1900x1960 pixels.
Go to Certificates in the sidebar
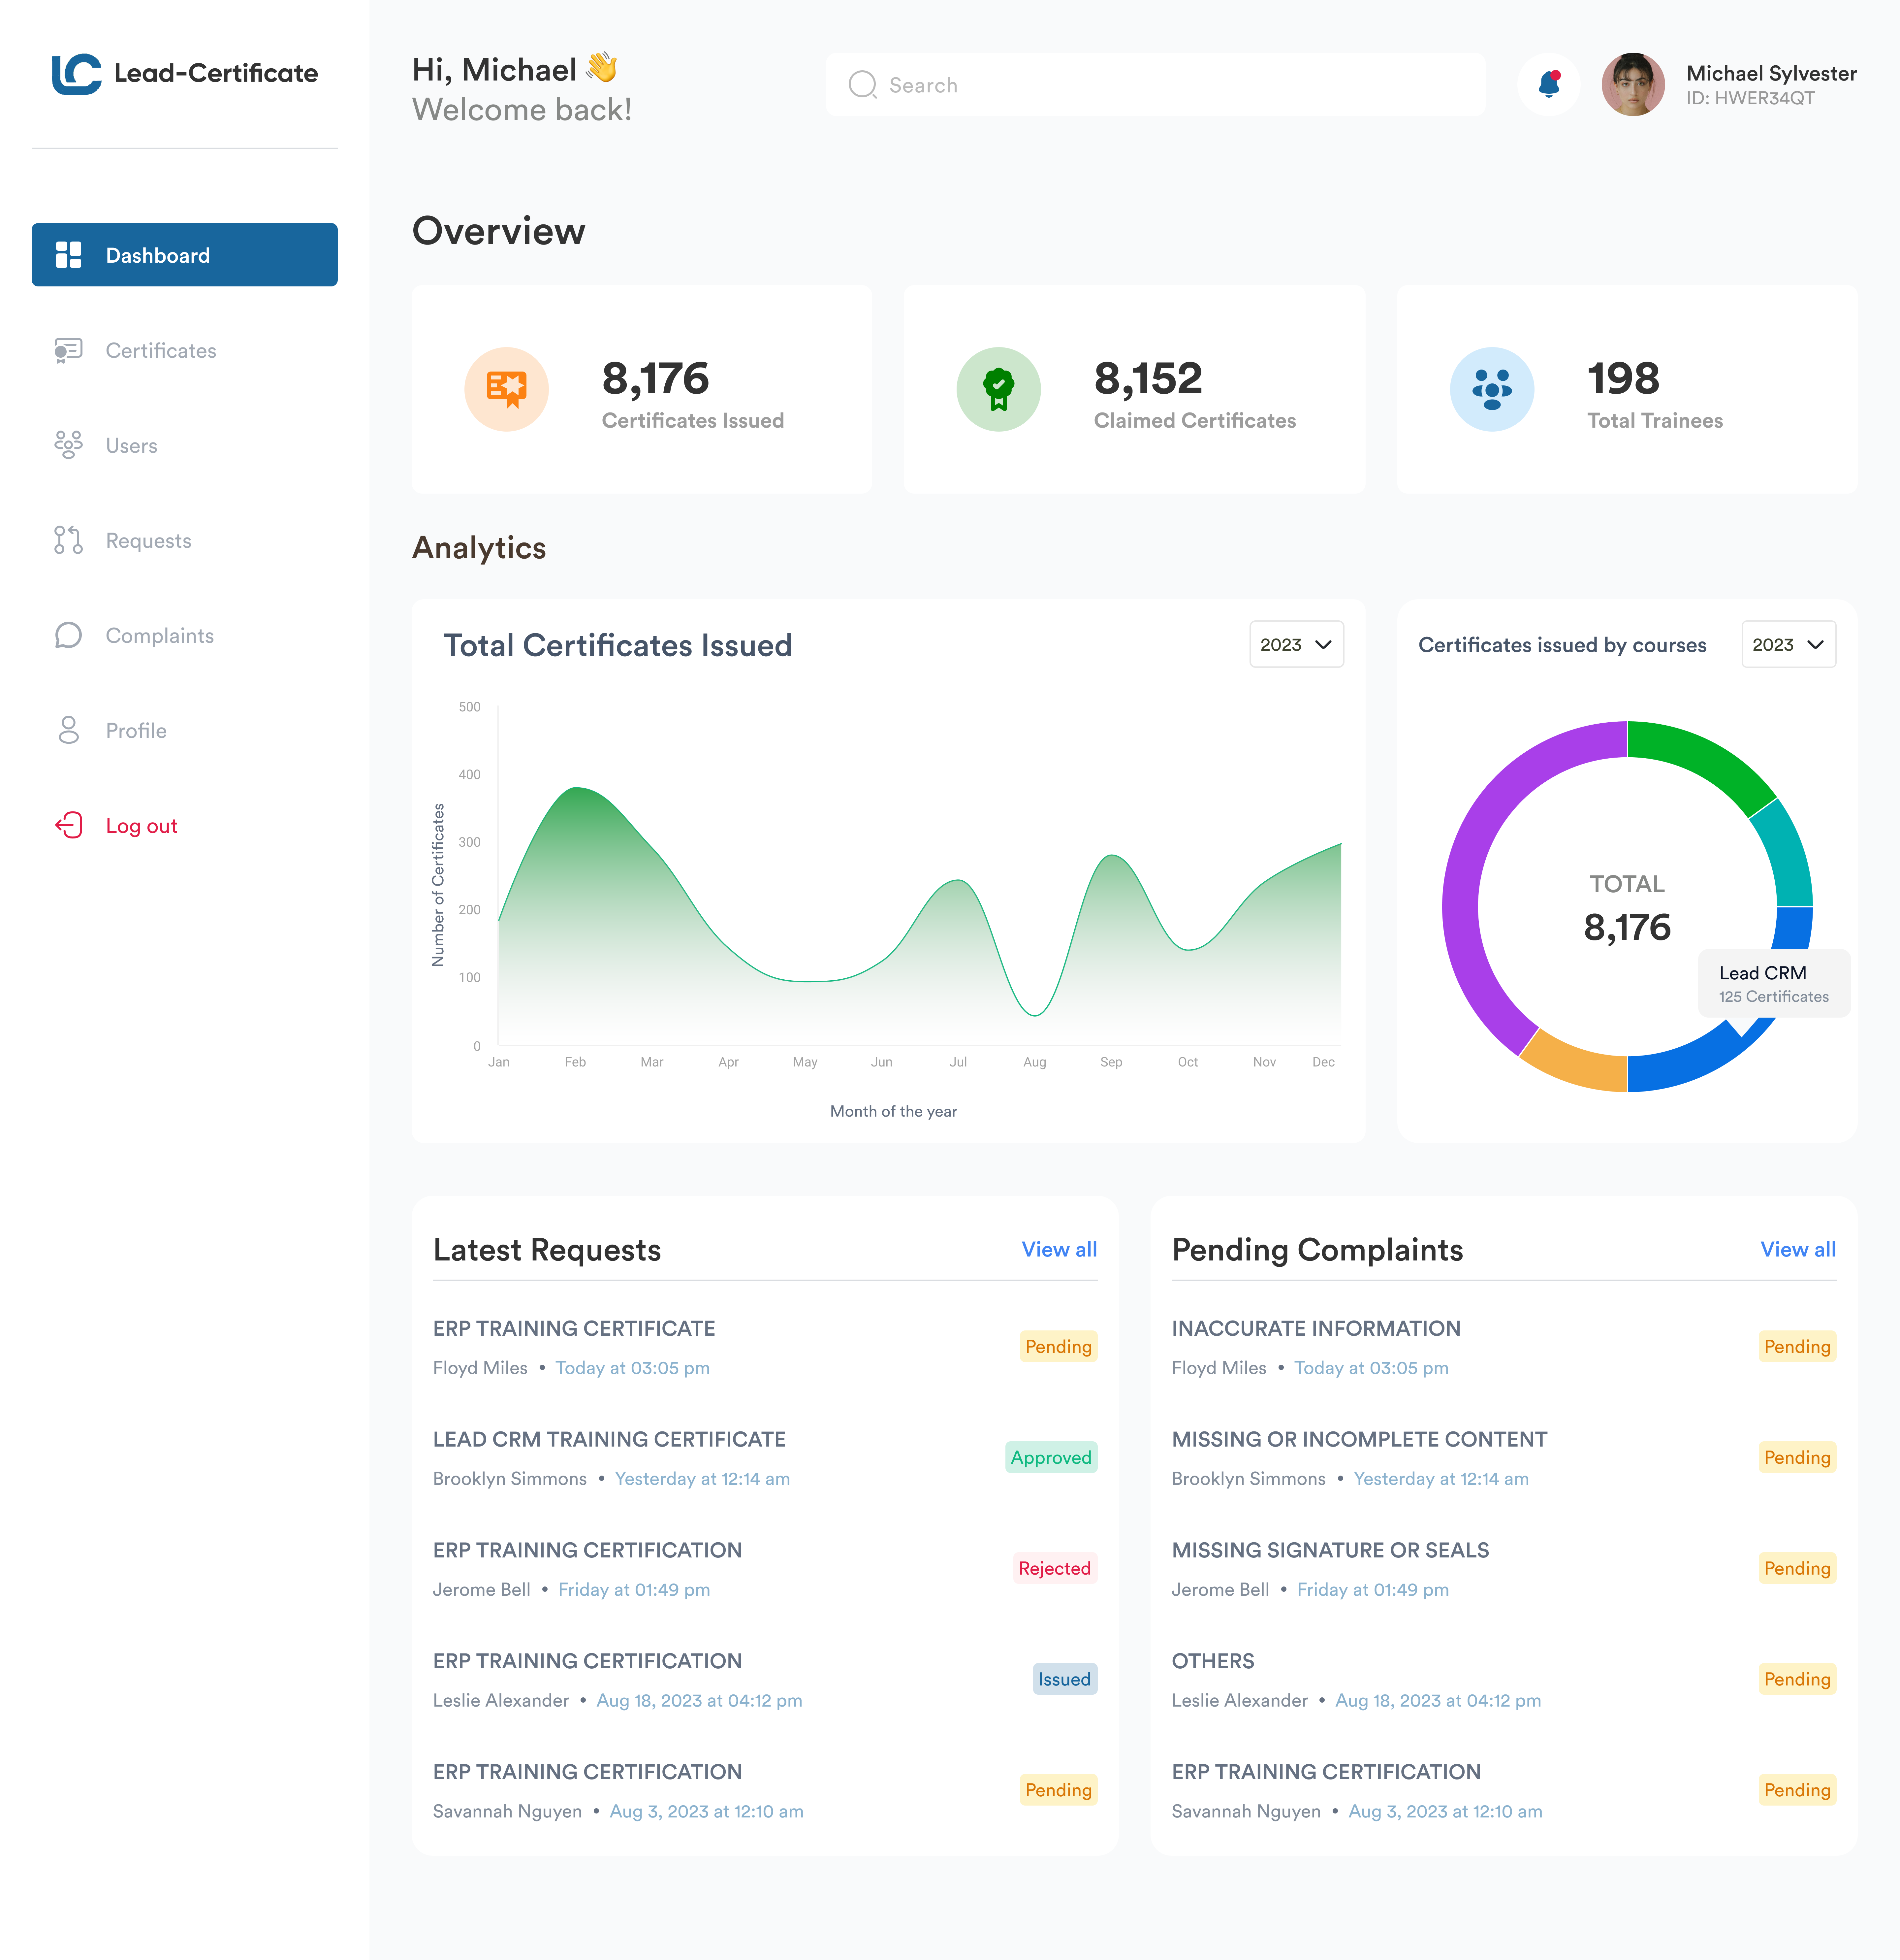point(185,350)
